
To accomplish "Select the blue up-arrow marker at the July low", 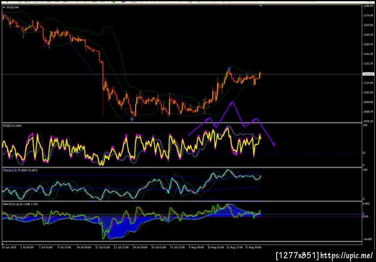I will click(x=132, y=119).
